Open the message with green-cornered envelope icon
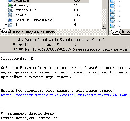 (x=112, y=26)
